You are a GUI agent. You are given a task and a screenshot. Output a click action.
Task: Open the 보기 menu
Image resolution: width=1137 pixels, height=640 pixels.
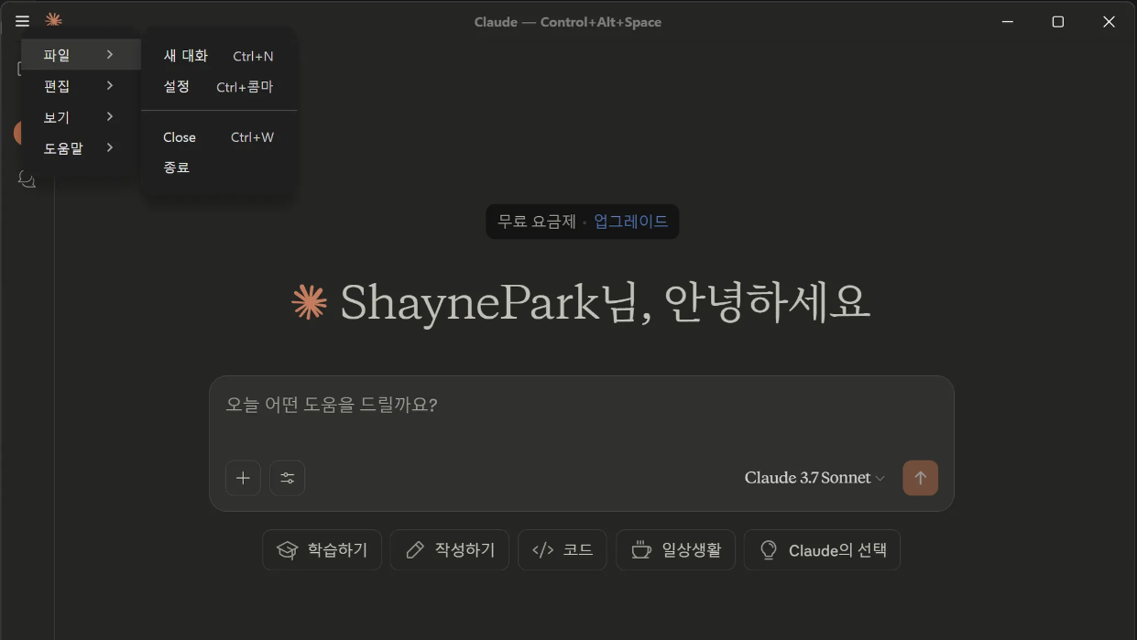point(82,117)
